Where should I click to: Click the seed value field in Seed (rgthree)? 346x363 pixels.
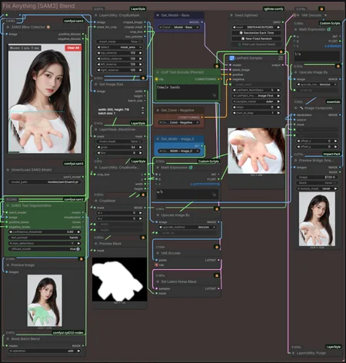point(256,27)
